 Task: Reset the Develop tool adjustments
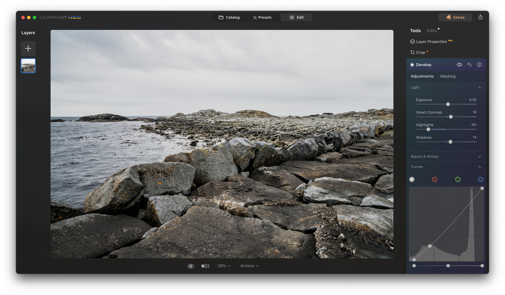469,65
